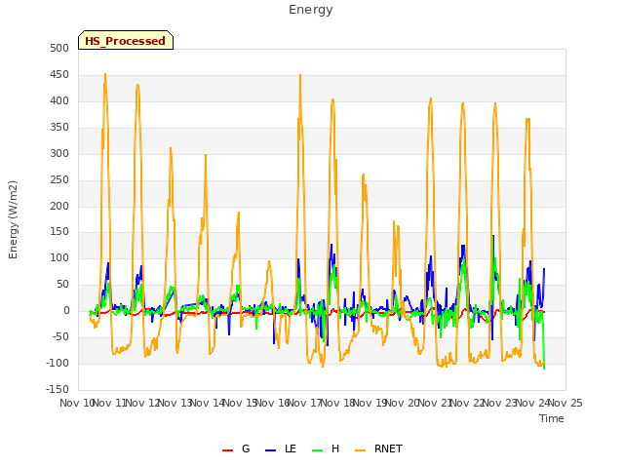Click the Energy (W/m2) y-axis label

(13, 219)
